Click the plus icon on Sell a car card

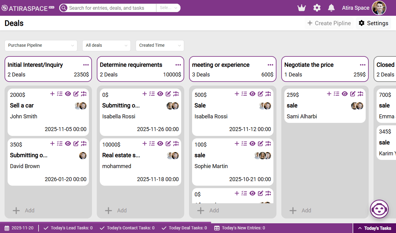point(52,94)
